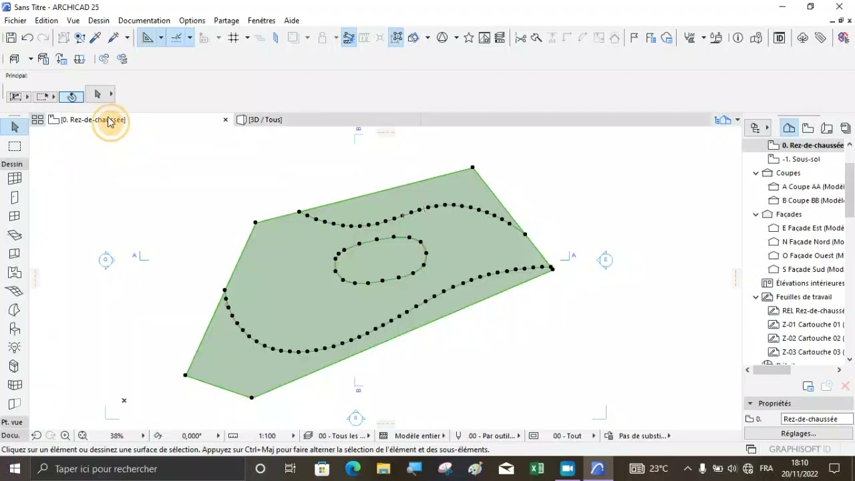
Task: Select the Shell tool in toolbox
Action: (x=15, y=310)
